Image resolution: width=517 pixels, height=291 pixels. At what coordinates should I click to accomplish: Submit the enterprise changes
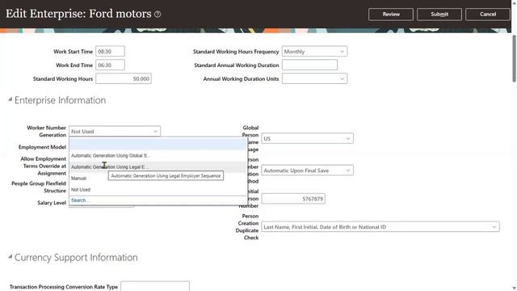click(439, 15)
